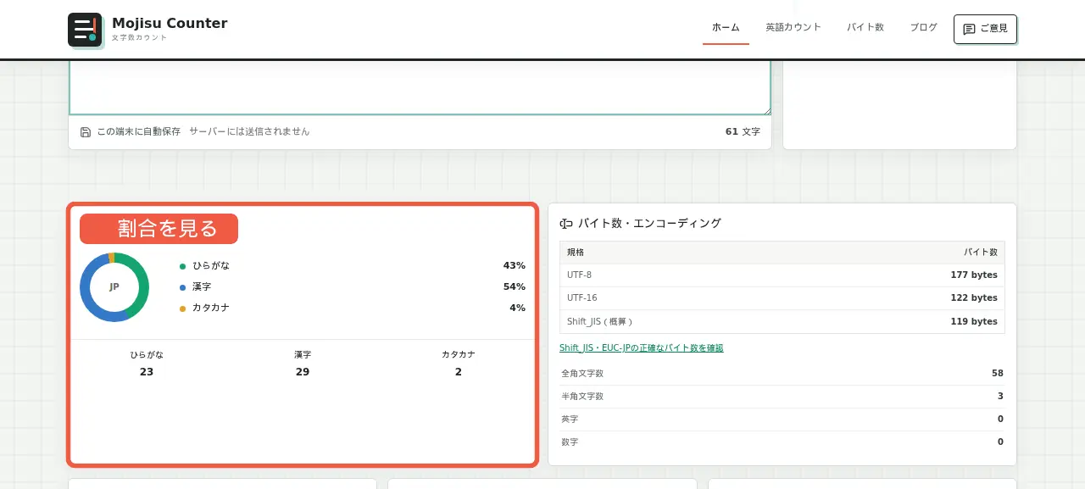Click the 177 bytes value
The image size is (1085, 489).
(974, 275)
